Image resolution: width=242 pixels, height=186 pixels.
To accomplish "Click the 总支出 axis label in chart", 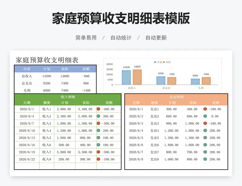I will (166, 88).
